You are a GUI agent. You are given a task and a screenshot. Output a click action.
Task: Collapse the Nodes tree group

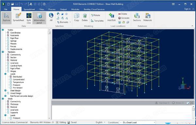tap(3, 30)
